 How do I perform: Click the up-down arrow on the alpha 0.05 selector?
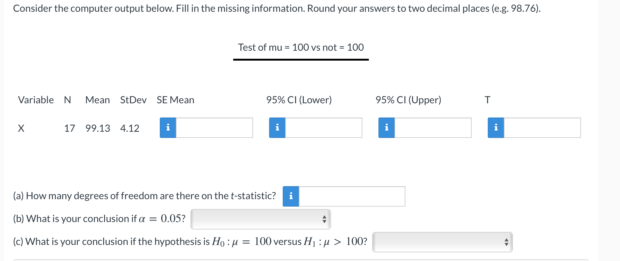point(325,219)
